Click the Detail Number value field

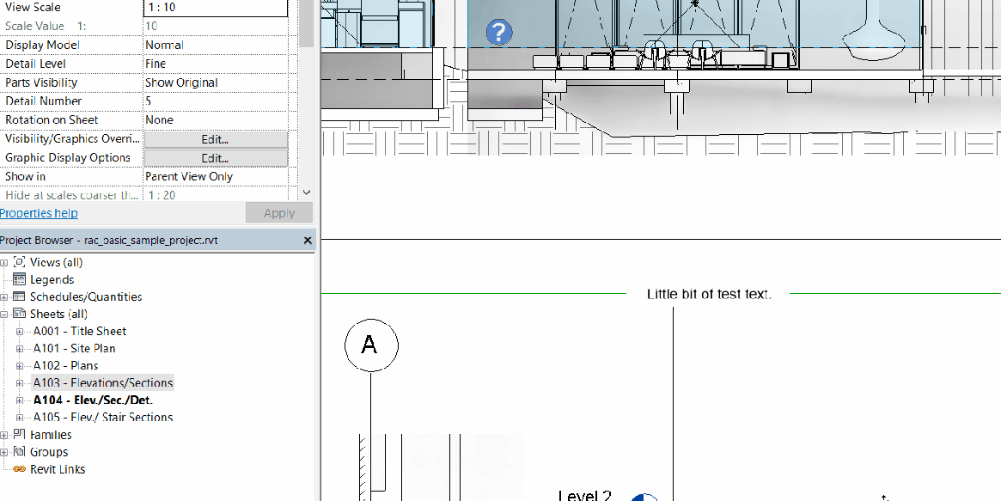pos(215,101)
